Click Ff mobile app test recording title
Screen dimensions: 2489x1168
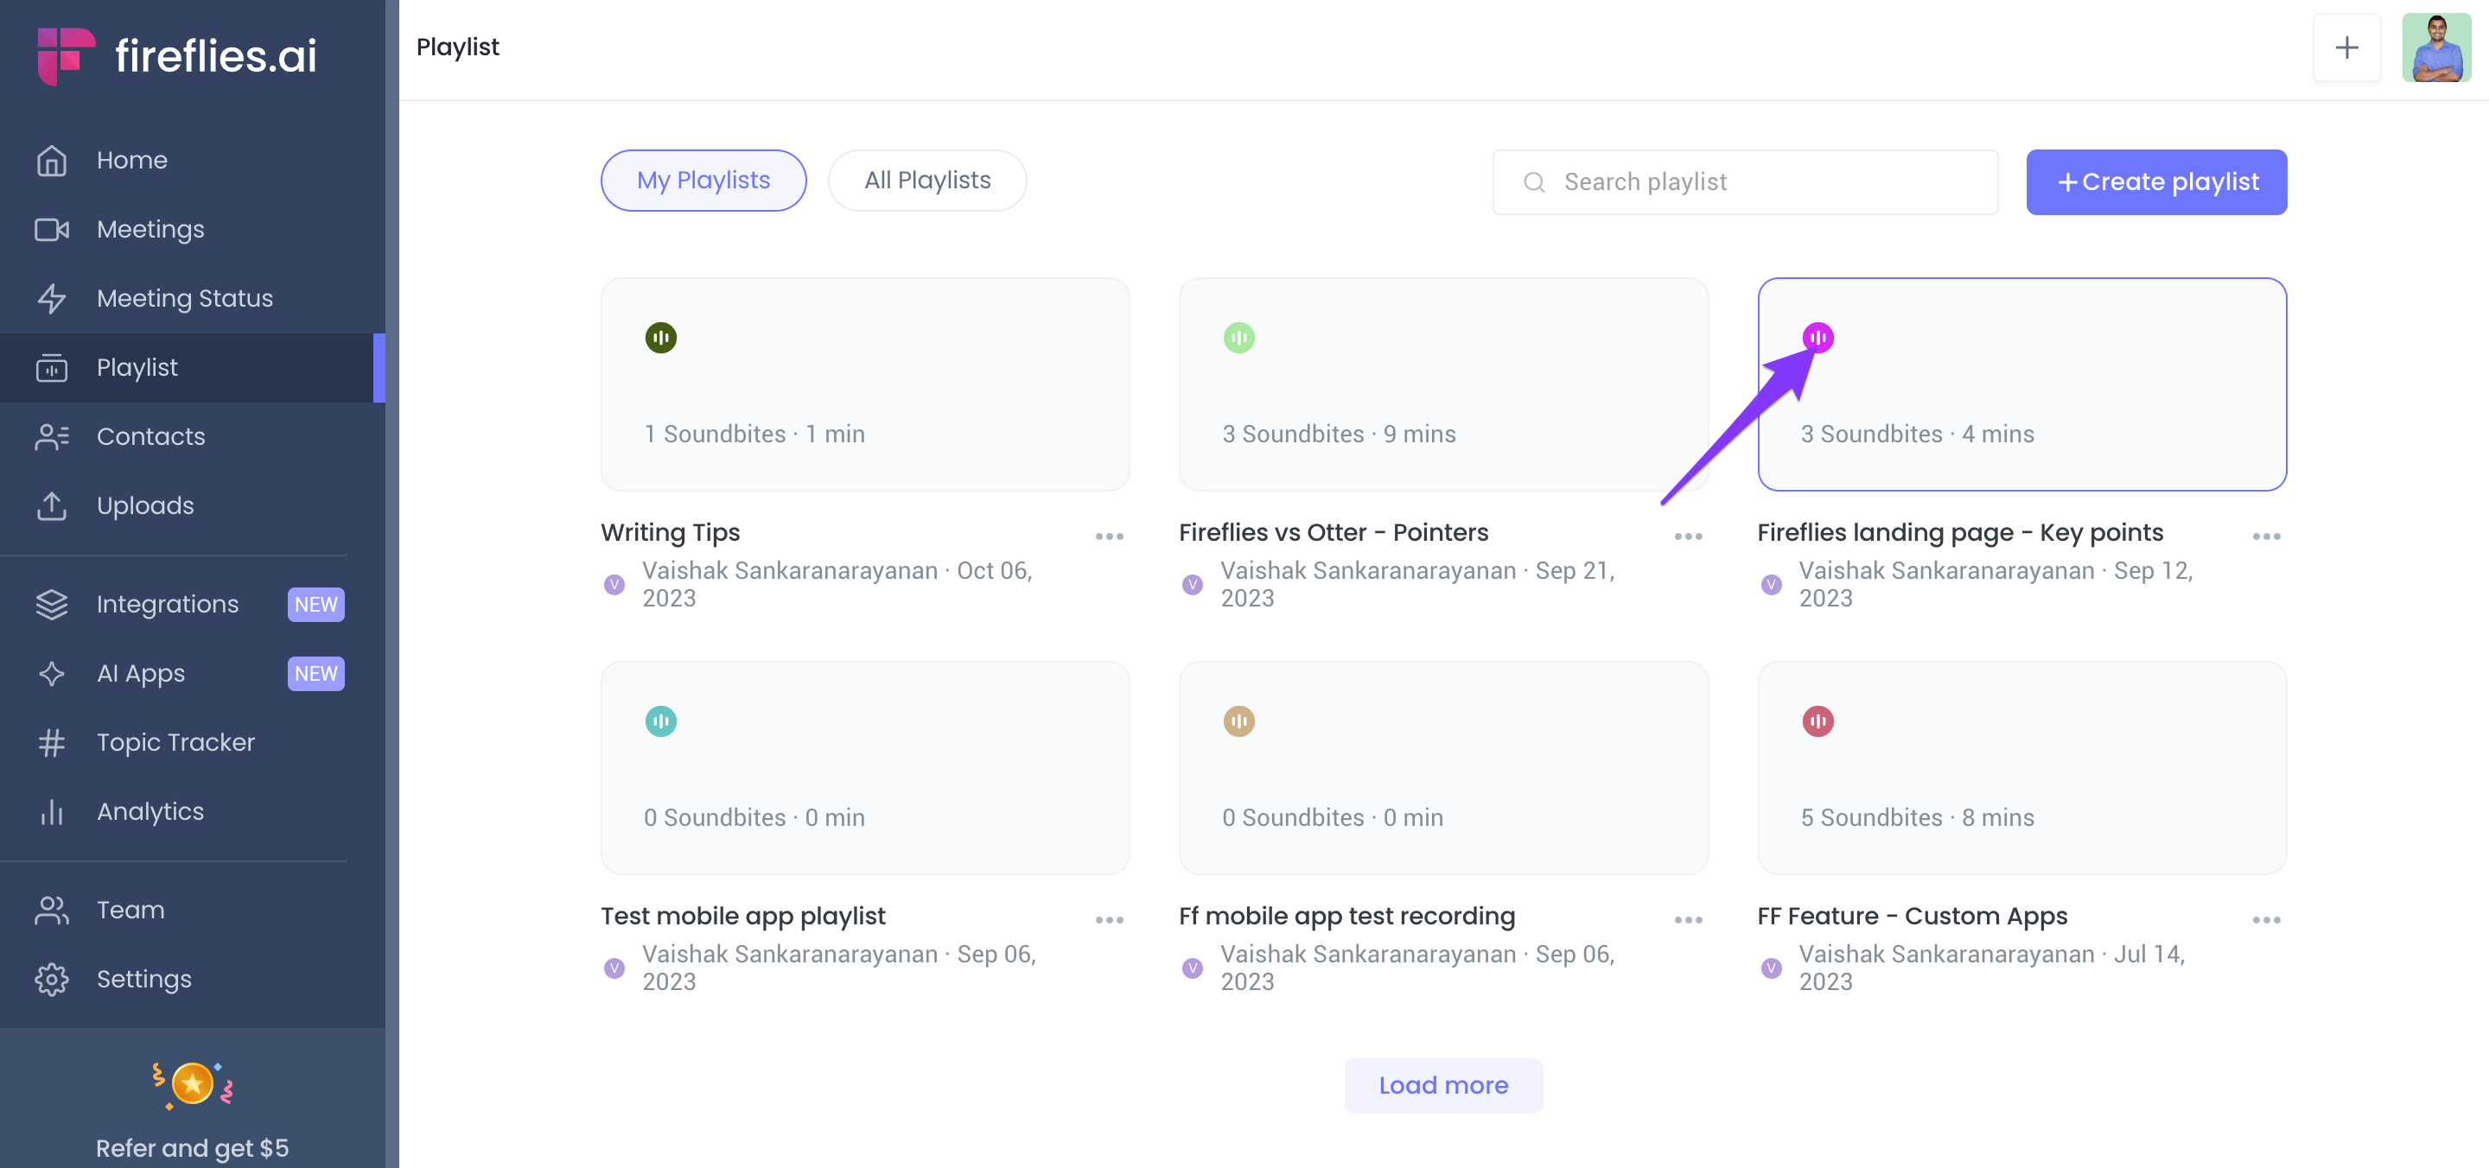[x=1346, y=916]
